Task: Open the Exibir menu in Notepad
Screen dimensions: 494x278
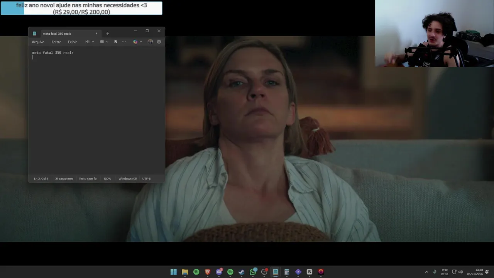Action: 73,42
